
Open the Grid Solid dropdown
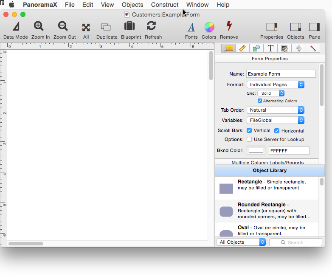click(x=271, y=93)
